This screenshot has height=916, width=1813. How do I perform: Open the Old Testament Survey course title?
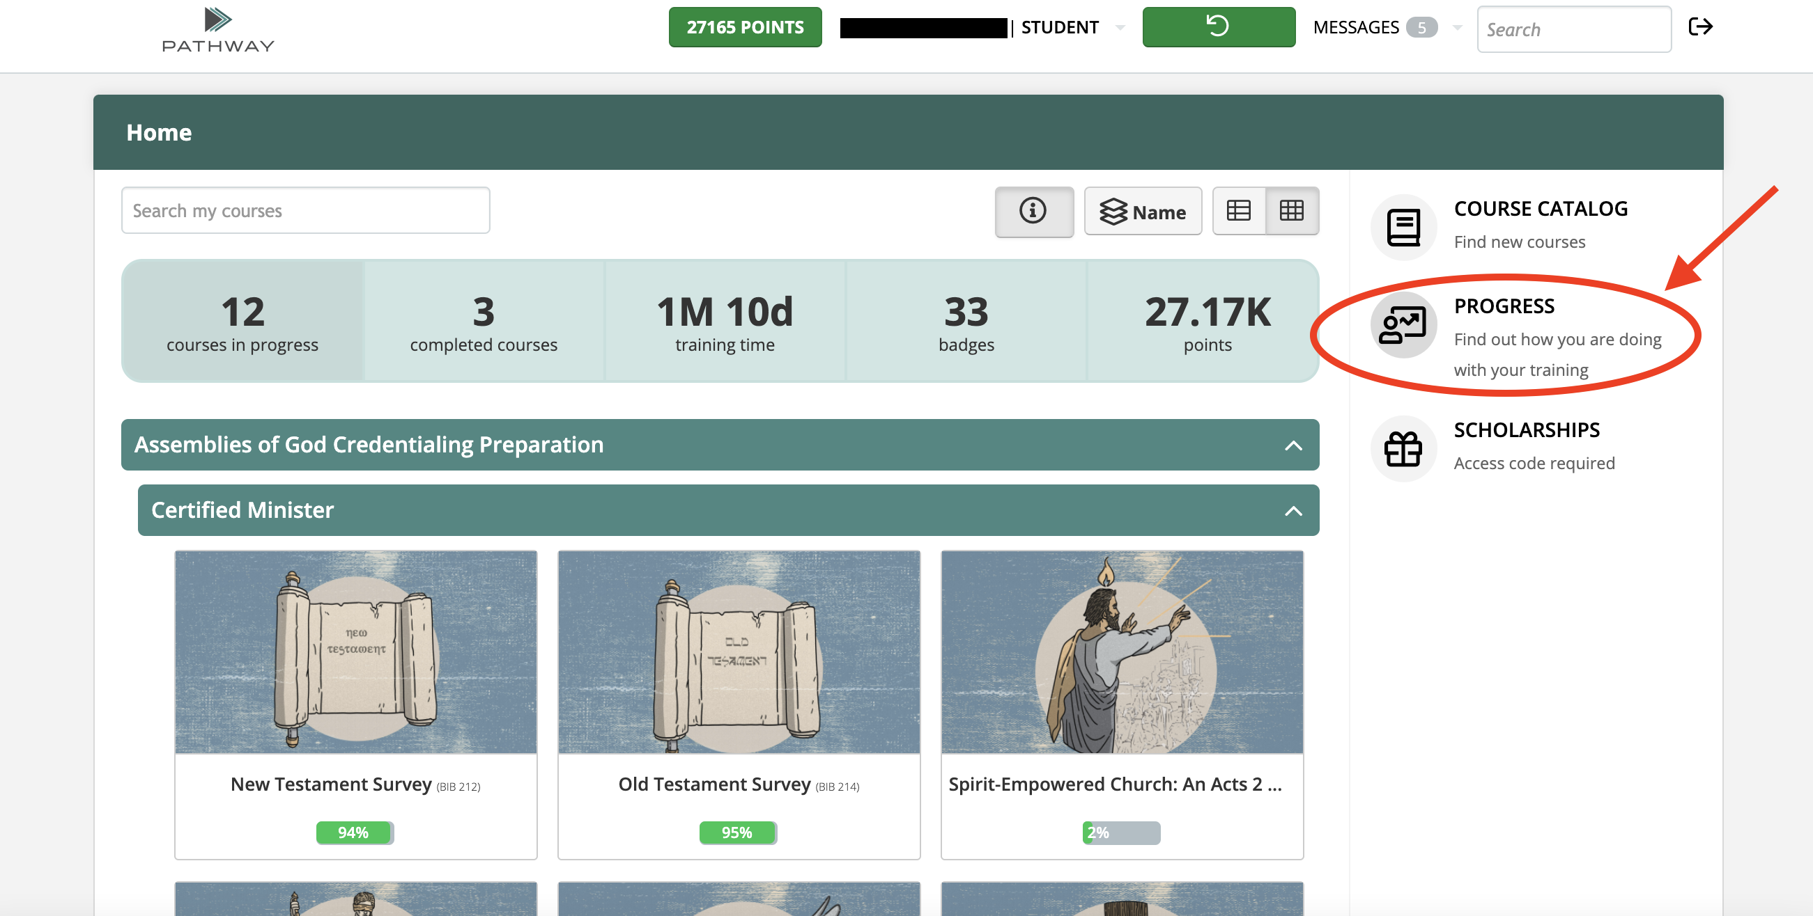click(713, 784)
